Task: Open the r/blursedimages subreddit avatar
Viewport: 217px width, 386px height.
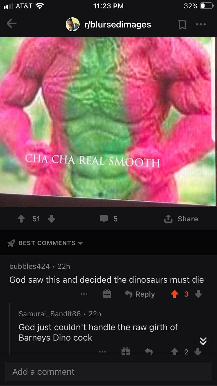Action: point(73,24)
